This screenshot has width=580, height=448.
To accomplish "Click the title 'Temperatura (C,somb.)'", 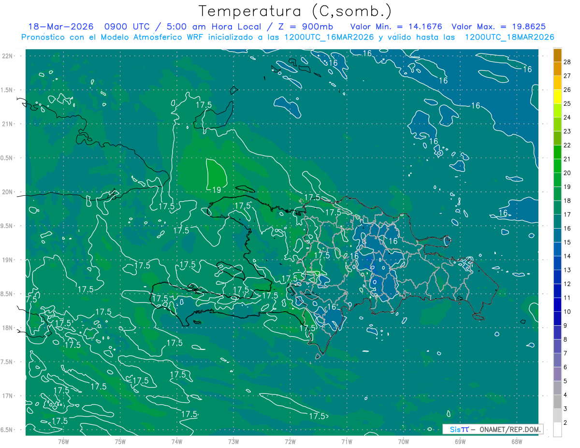I will coord(295,11).
